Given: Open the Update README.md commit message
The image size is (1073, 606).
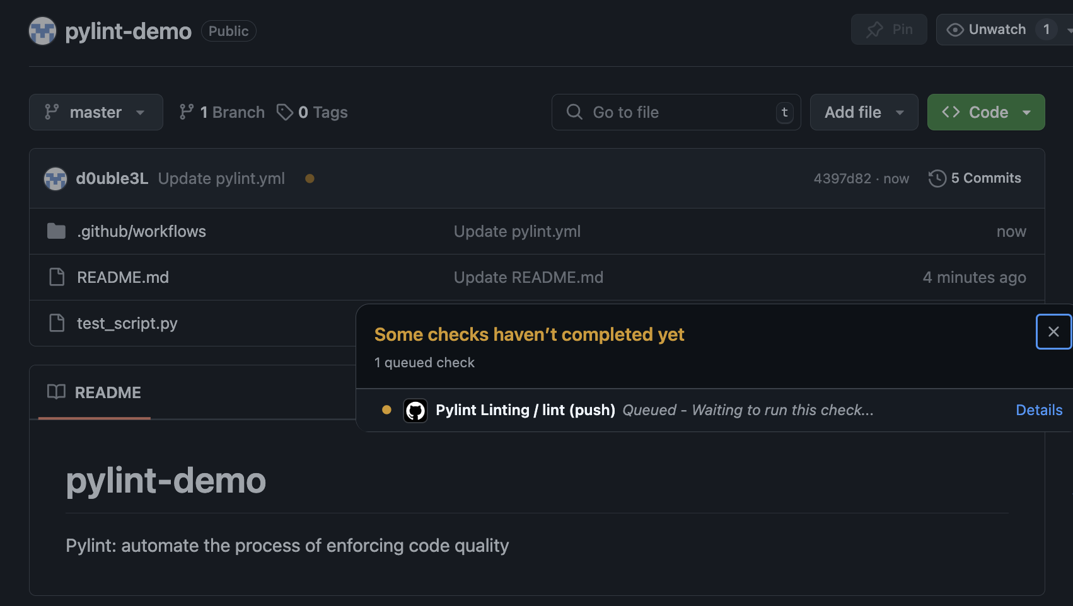Looking at the screenshot, I should (528, 277).
